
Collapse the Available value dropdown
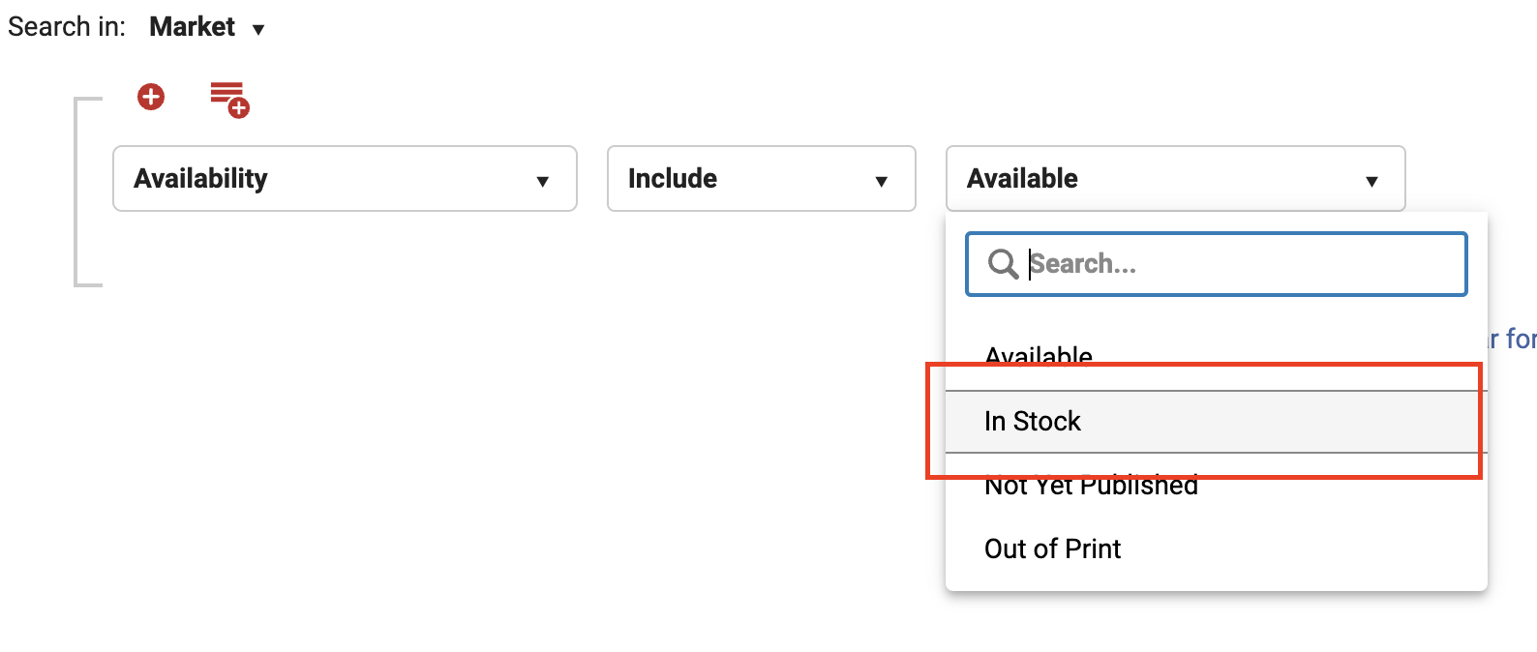[x=1175, y=178]
